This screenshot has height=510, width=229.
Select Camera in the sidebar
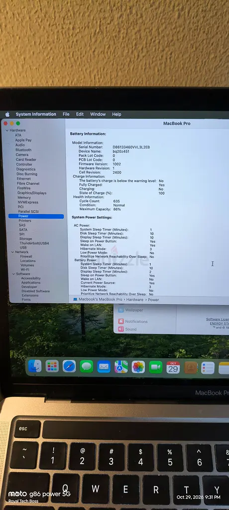[22, 155]
